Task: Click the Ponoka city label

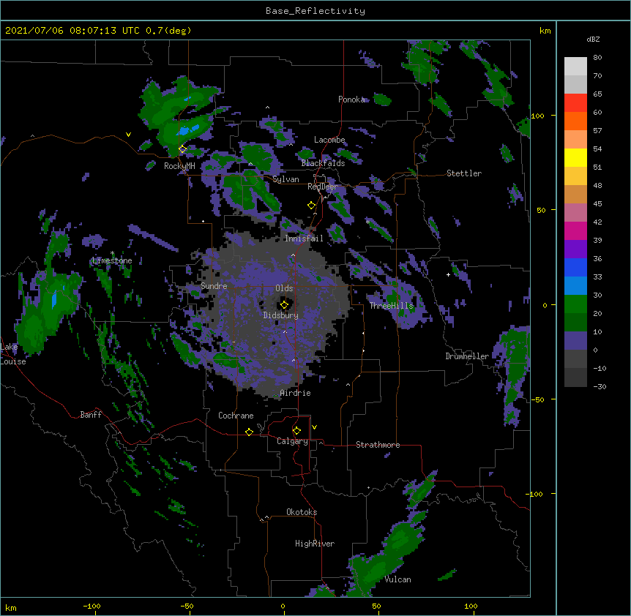Action: (x=351, y=99)
